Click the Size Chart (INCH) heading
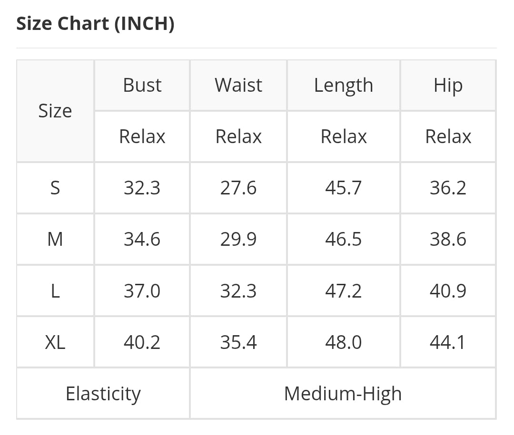514x435 pixels. (95, 23)
